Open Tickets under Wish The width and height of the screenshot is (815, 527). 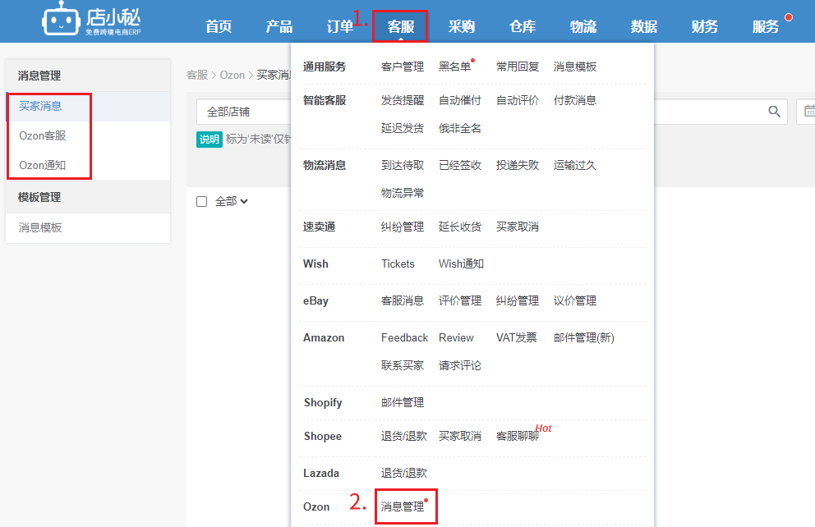pyautogui.click(x=398, y=263)
